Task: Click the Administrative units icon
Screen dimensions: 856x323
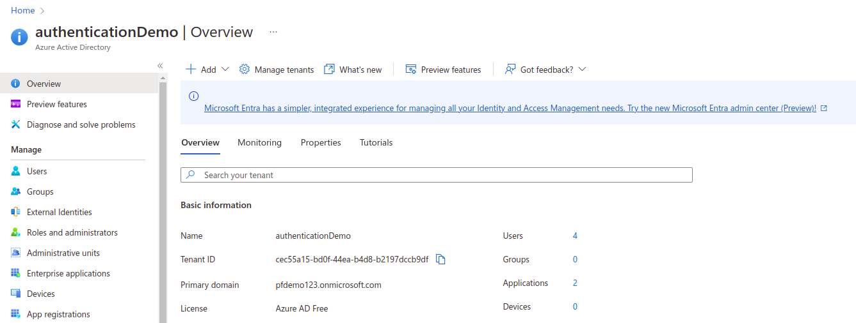Action: click(16, 253)
